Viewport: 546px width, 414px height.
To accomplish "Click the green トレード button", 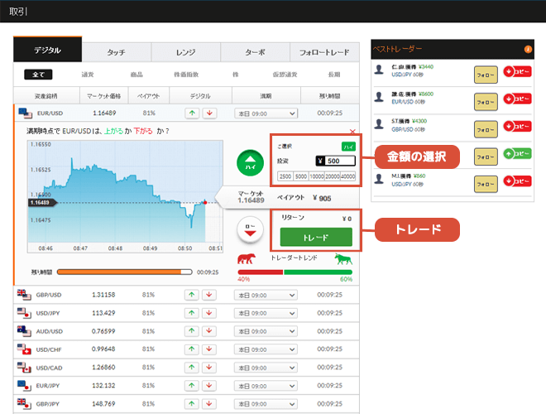I will [x=316, y=238].
